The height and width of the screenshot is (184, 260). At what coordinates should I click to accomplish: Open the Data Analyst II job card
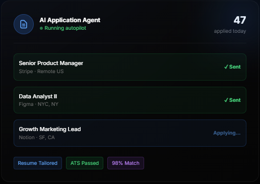[130, 100]
